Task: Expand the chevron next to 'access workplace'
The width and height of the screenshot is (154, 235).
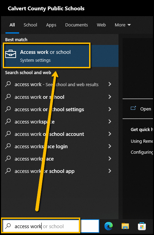Action: (x=110, y=158)
